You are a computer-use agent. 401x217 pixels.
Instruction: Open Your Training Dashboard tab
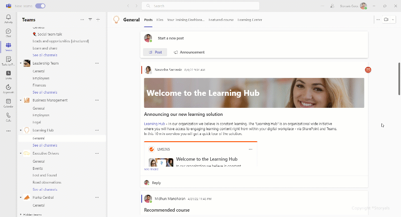(x=186, y=20)
